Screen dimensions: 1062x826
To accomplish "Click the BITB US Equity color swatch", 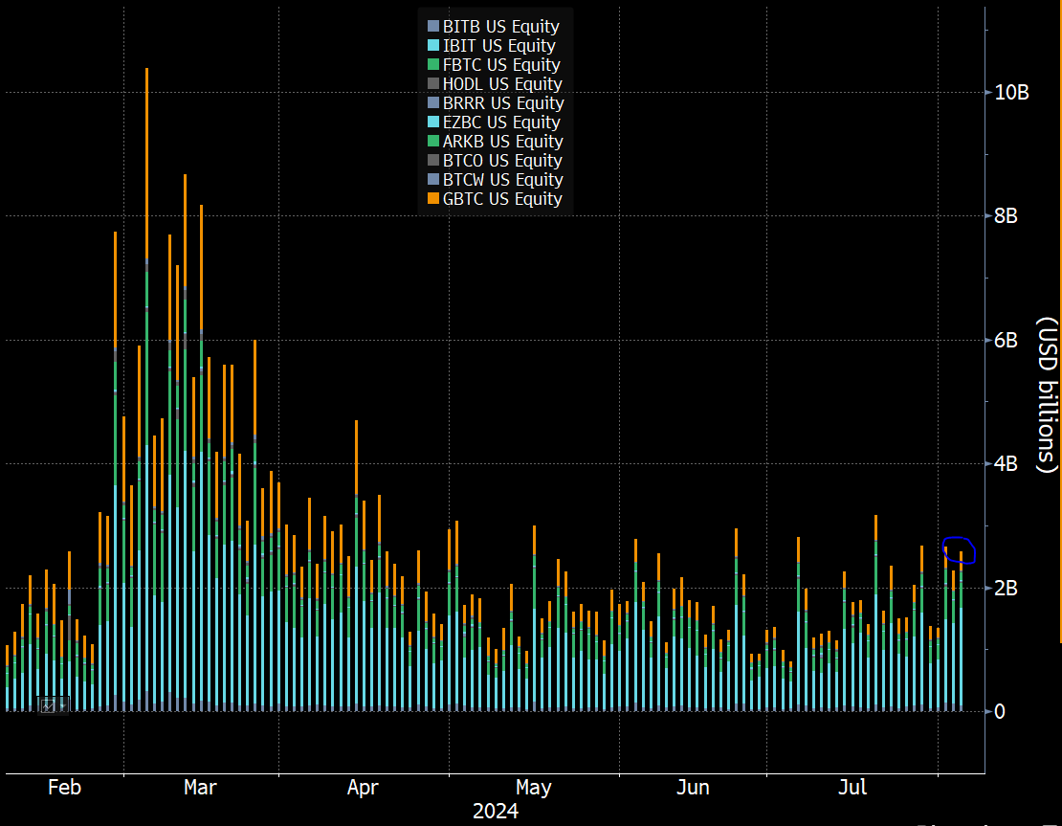I will [433, 27].
